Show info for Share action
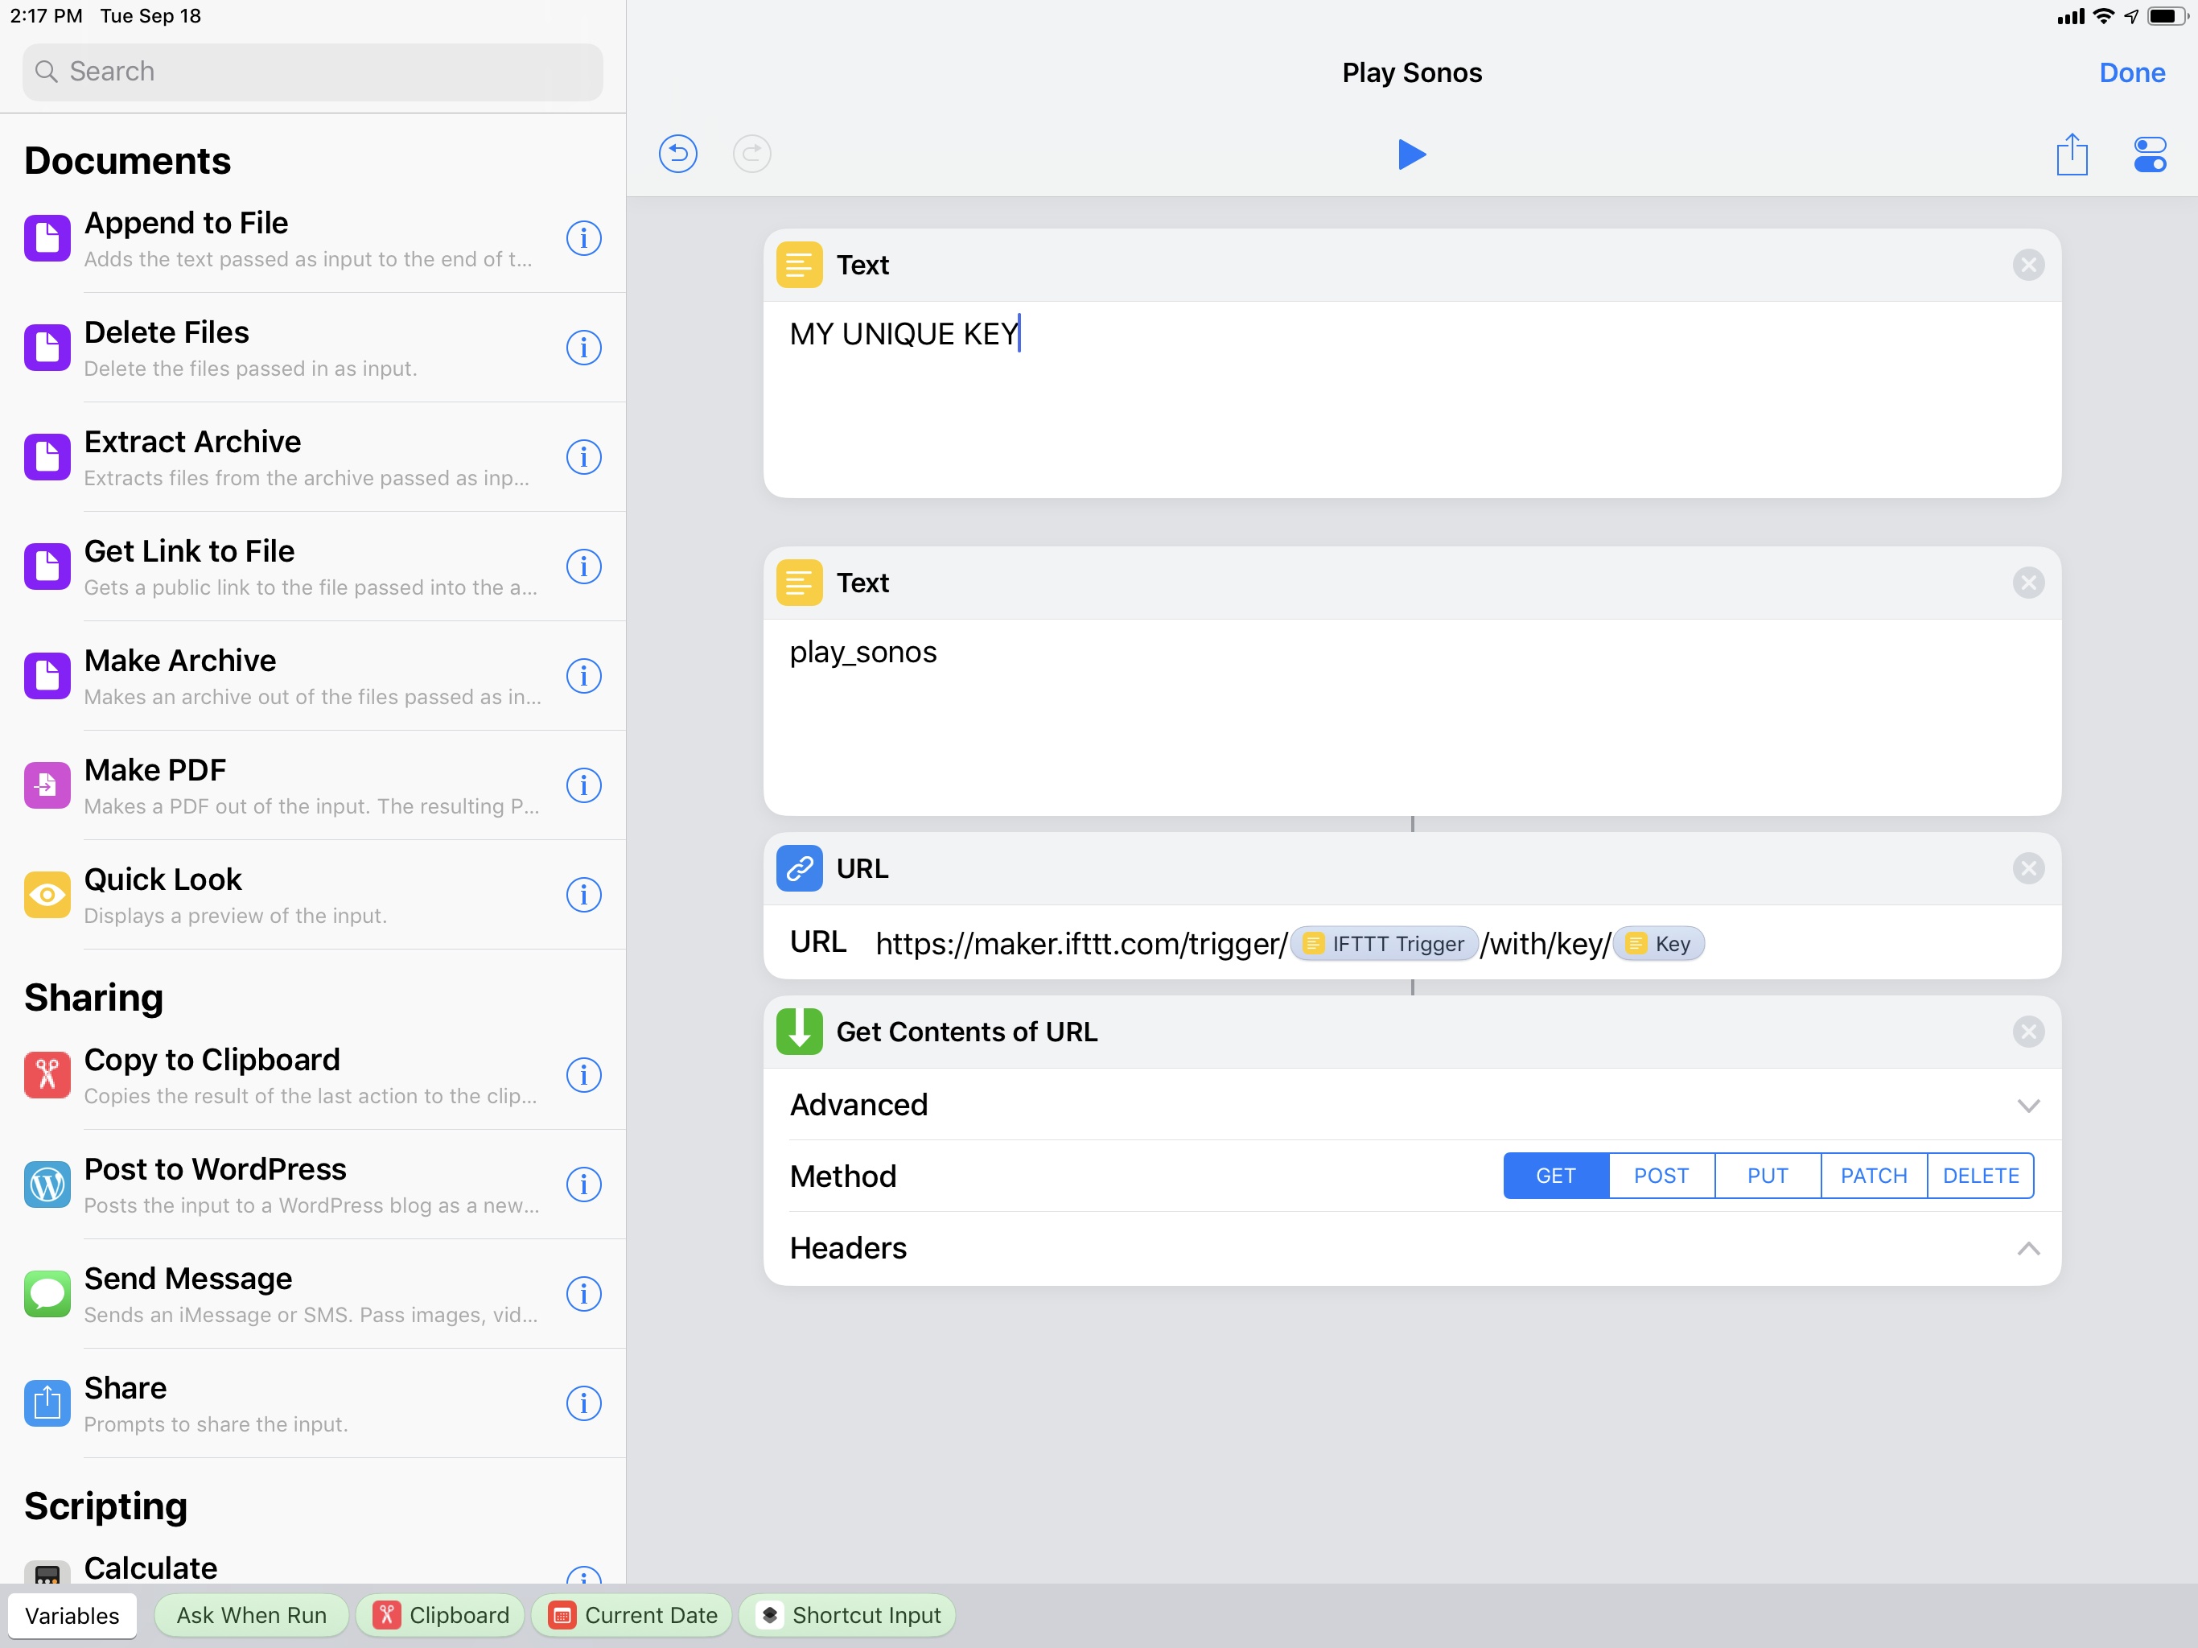The image size is (2198, 1648). [583, 1403]
